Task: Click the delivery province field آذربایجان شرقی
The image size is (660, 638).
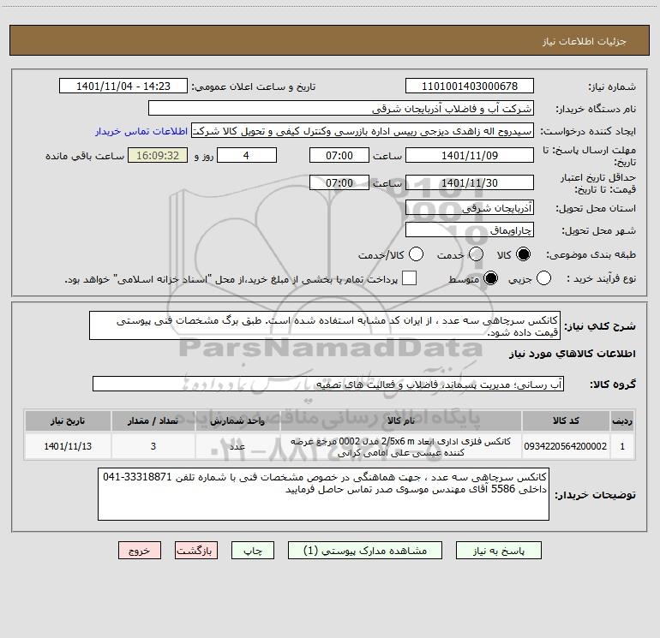Action: (470, 207)
